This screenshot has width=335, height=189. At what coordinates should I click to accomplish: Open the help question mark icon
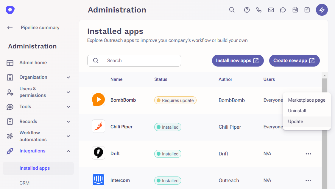pos(247,10)
